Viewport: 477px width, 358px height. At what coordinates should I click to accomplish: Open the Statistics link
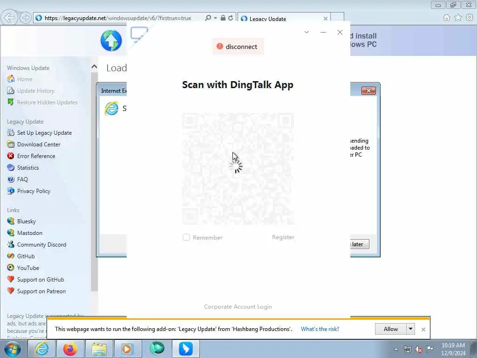click(28, 168)
